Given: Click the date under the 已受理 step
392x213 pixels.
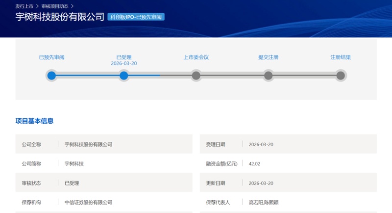Looking at the screenshot, I should pos(124,64).
